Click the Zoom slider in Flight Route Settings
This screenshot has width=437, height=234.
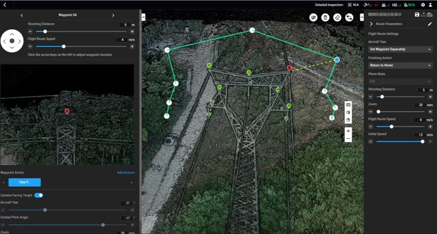point(401,112)
